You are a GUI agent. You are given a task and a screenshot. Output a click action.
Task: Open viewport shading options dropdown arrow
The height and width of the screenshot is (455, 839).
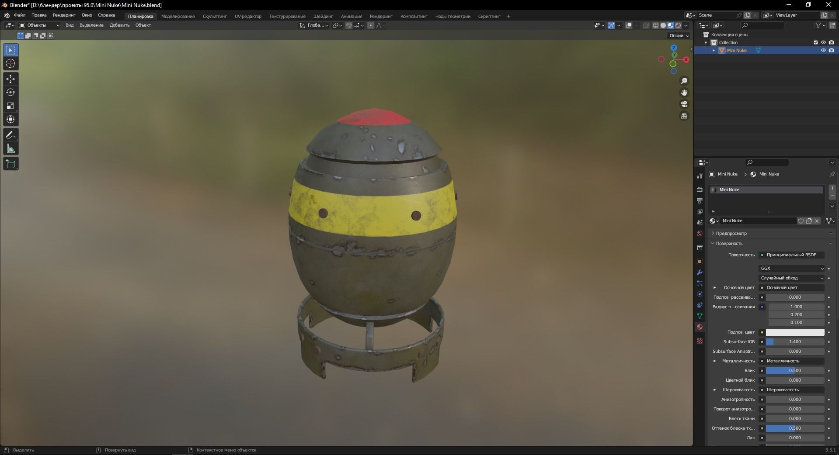click(686, 25)
